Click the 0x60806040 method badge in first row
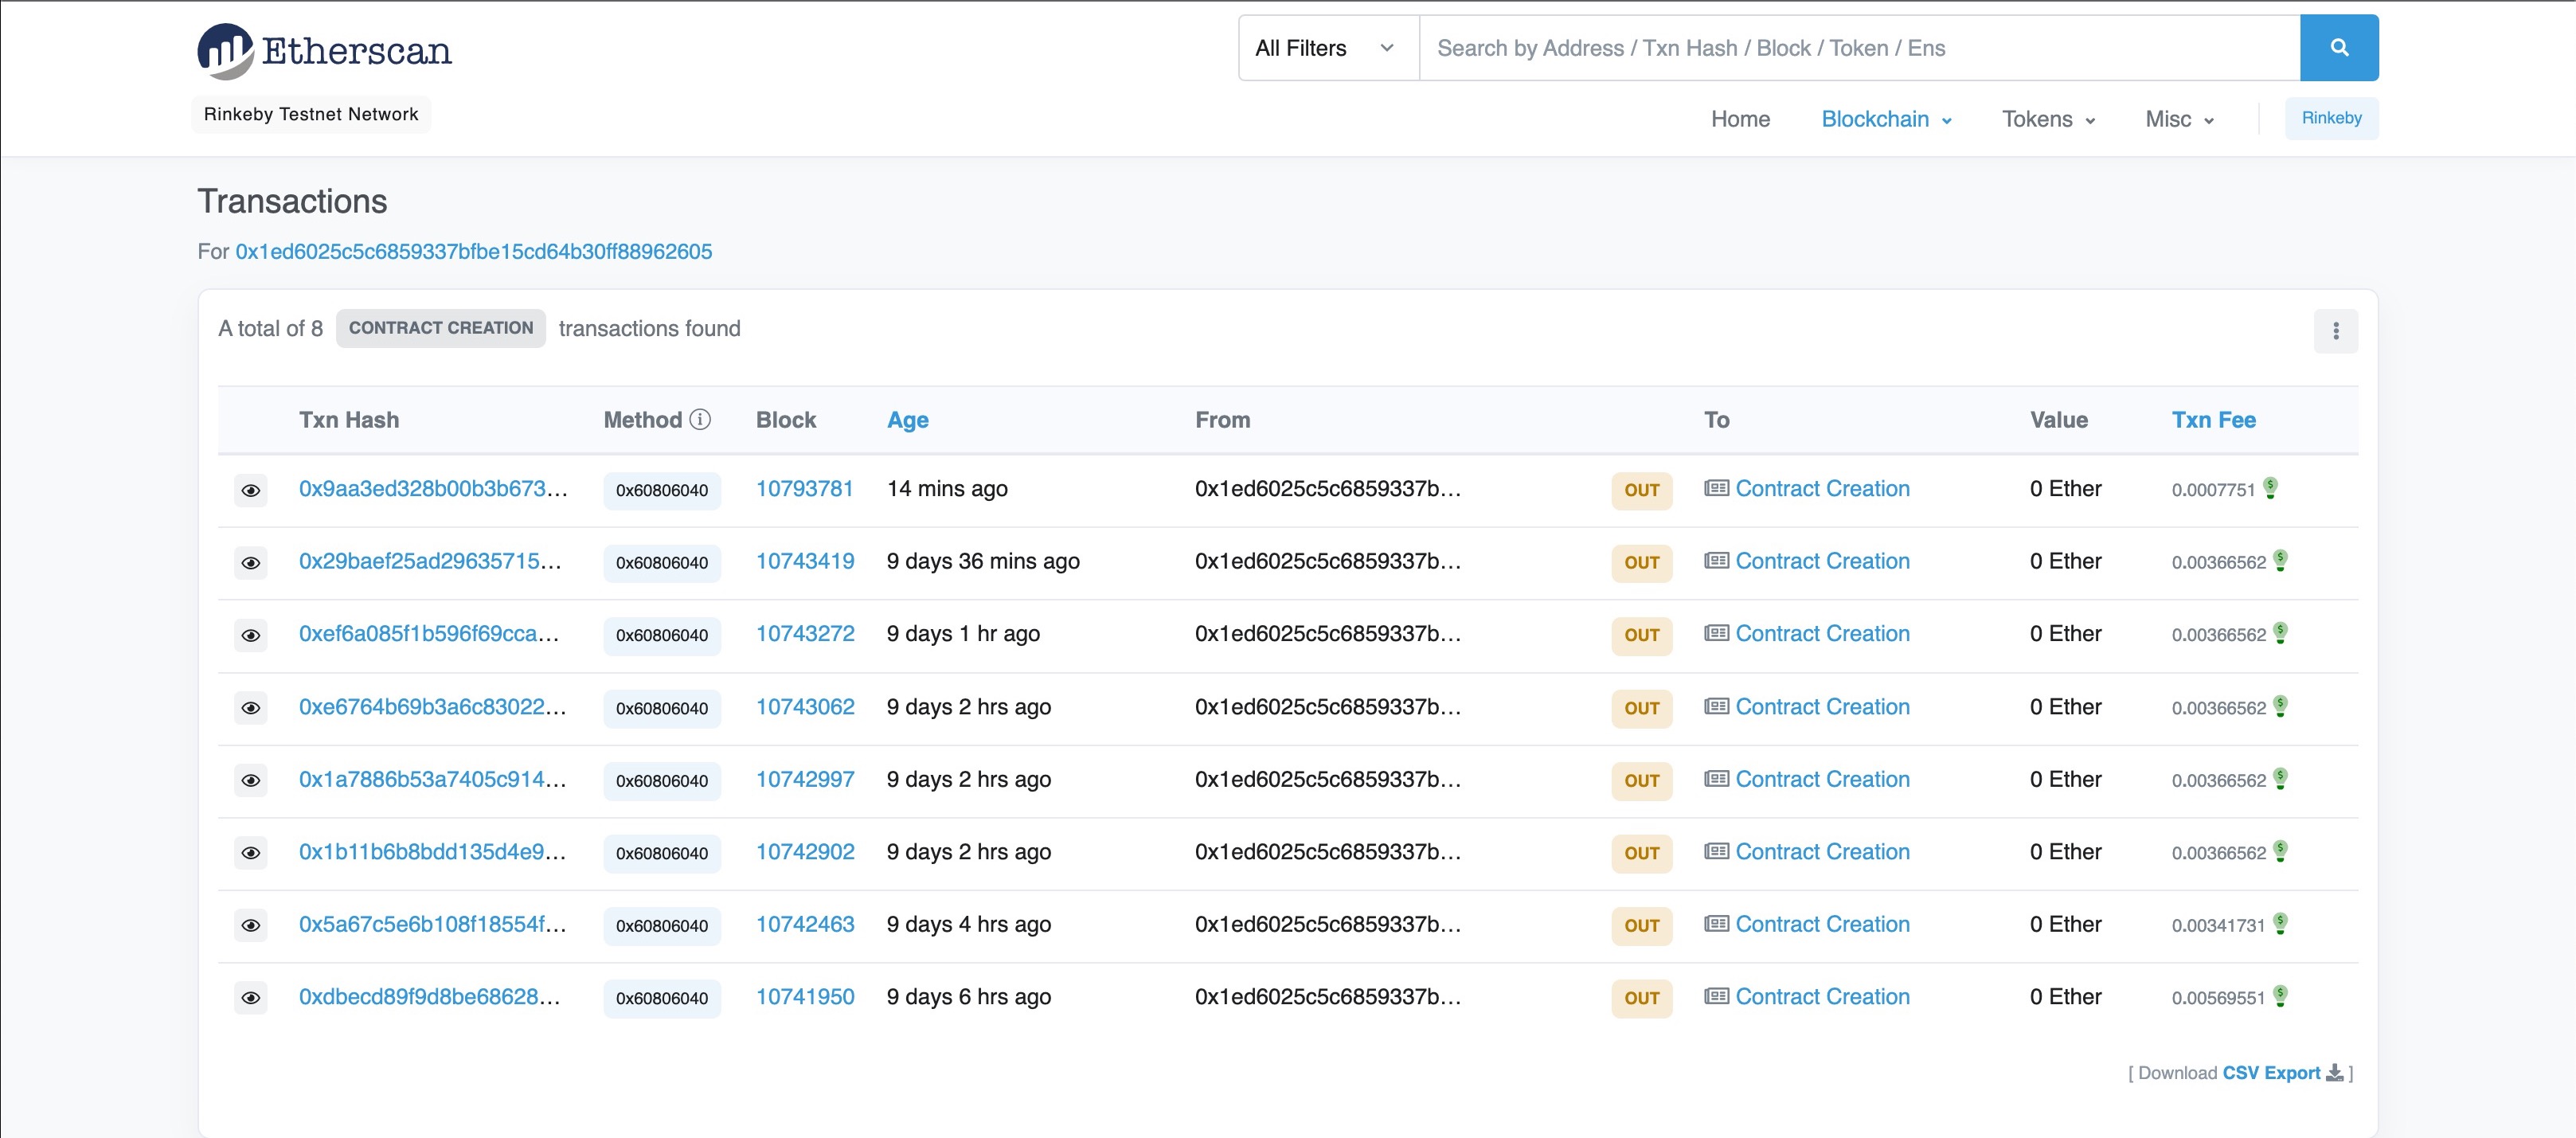The height and width of the screenshot is (1138, 2576). point(661,491)
